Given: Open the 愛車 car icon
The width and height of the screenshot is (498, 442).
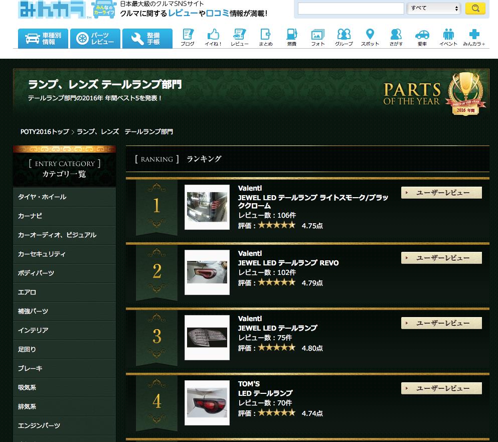Looking at the screenshot, I should 422,38.
